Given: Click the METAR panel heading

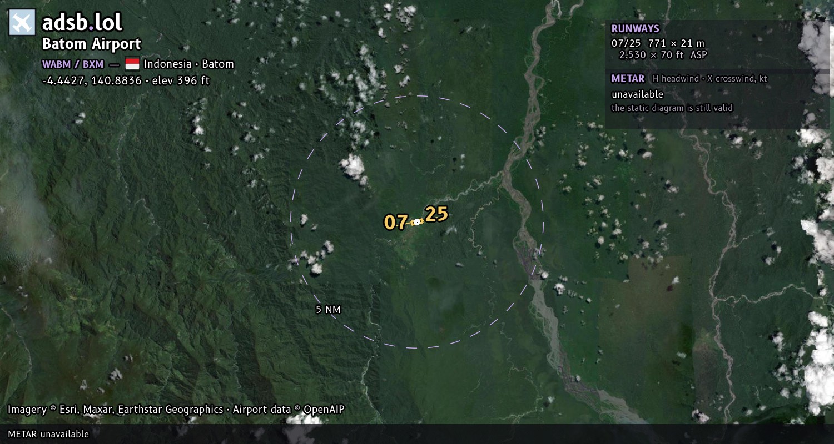Looking at the screenshot, I should pos(628,79).
